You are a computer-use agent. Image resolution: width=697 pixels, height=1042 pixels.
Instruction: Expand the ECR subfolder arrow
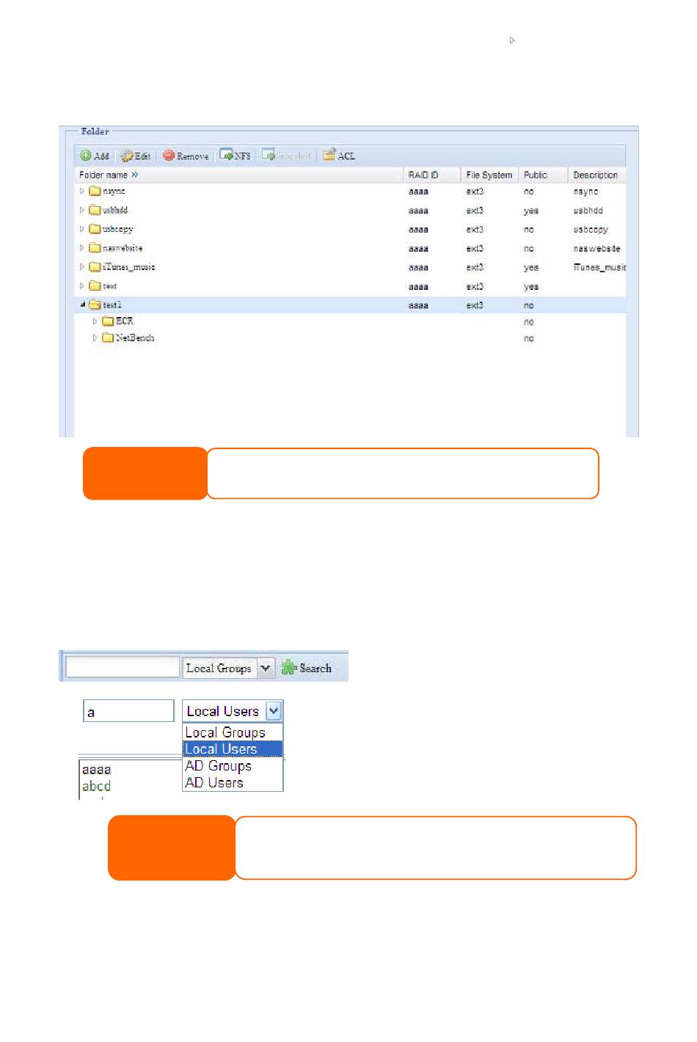pyautogui.click(x=95, y=321)
